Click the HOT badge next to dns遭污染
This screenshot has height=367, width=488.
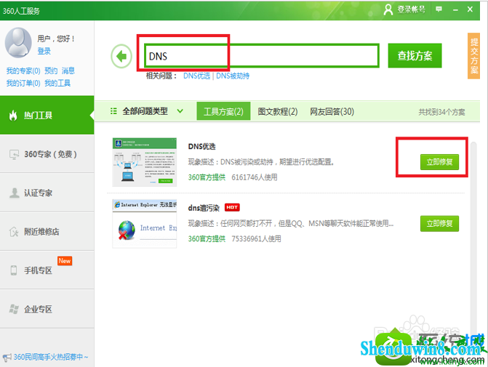click(232, 207)
